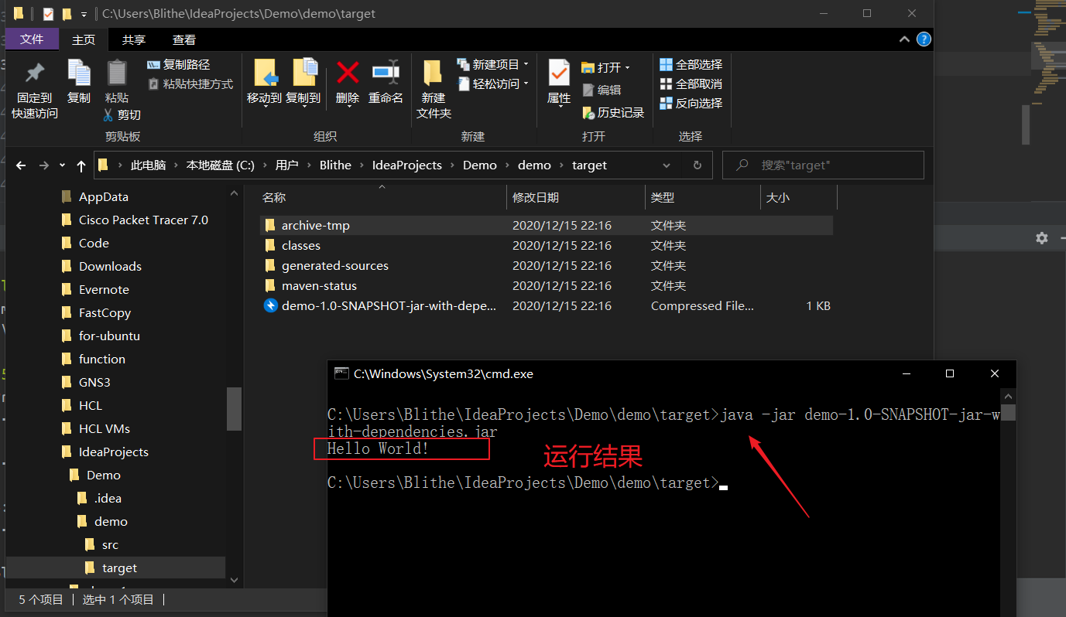Screen dimensions: 1066x617
Task: Refresh the target folder view
Action: (698, 165)
